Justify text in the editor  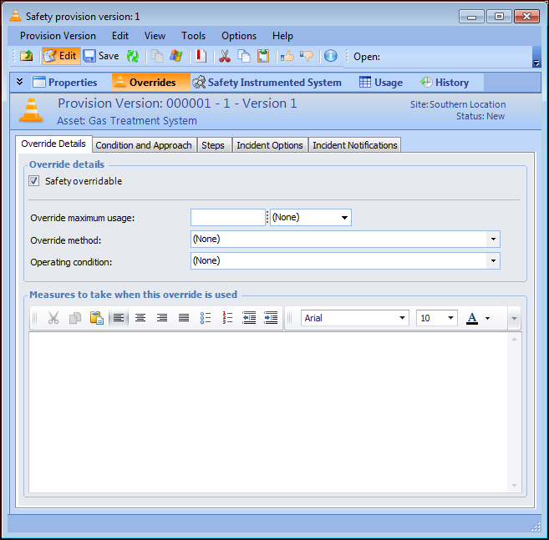point(184,318)
